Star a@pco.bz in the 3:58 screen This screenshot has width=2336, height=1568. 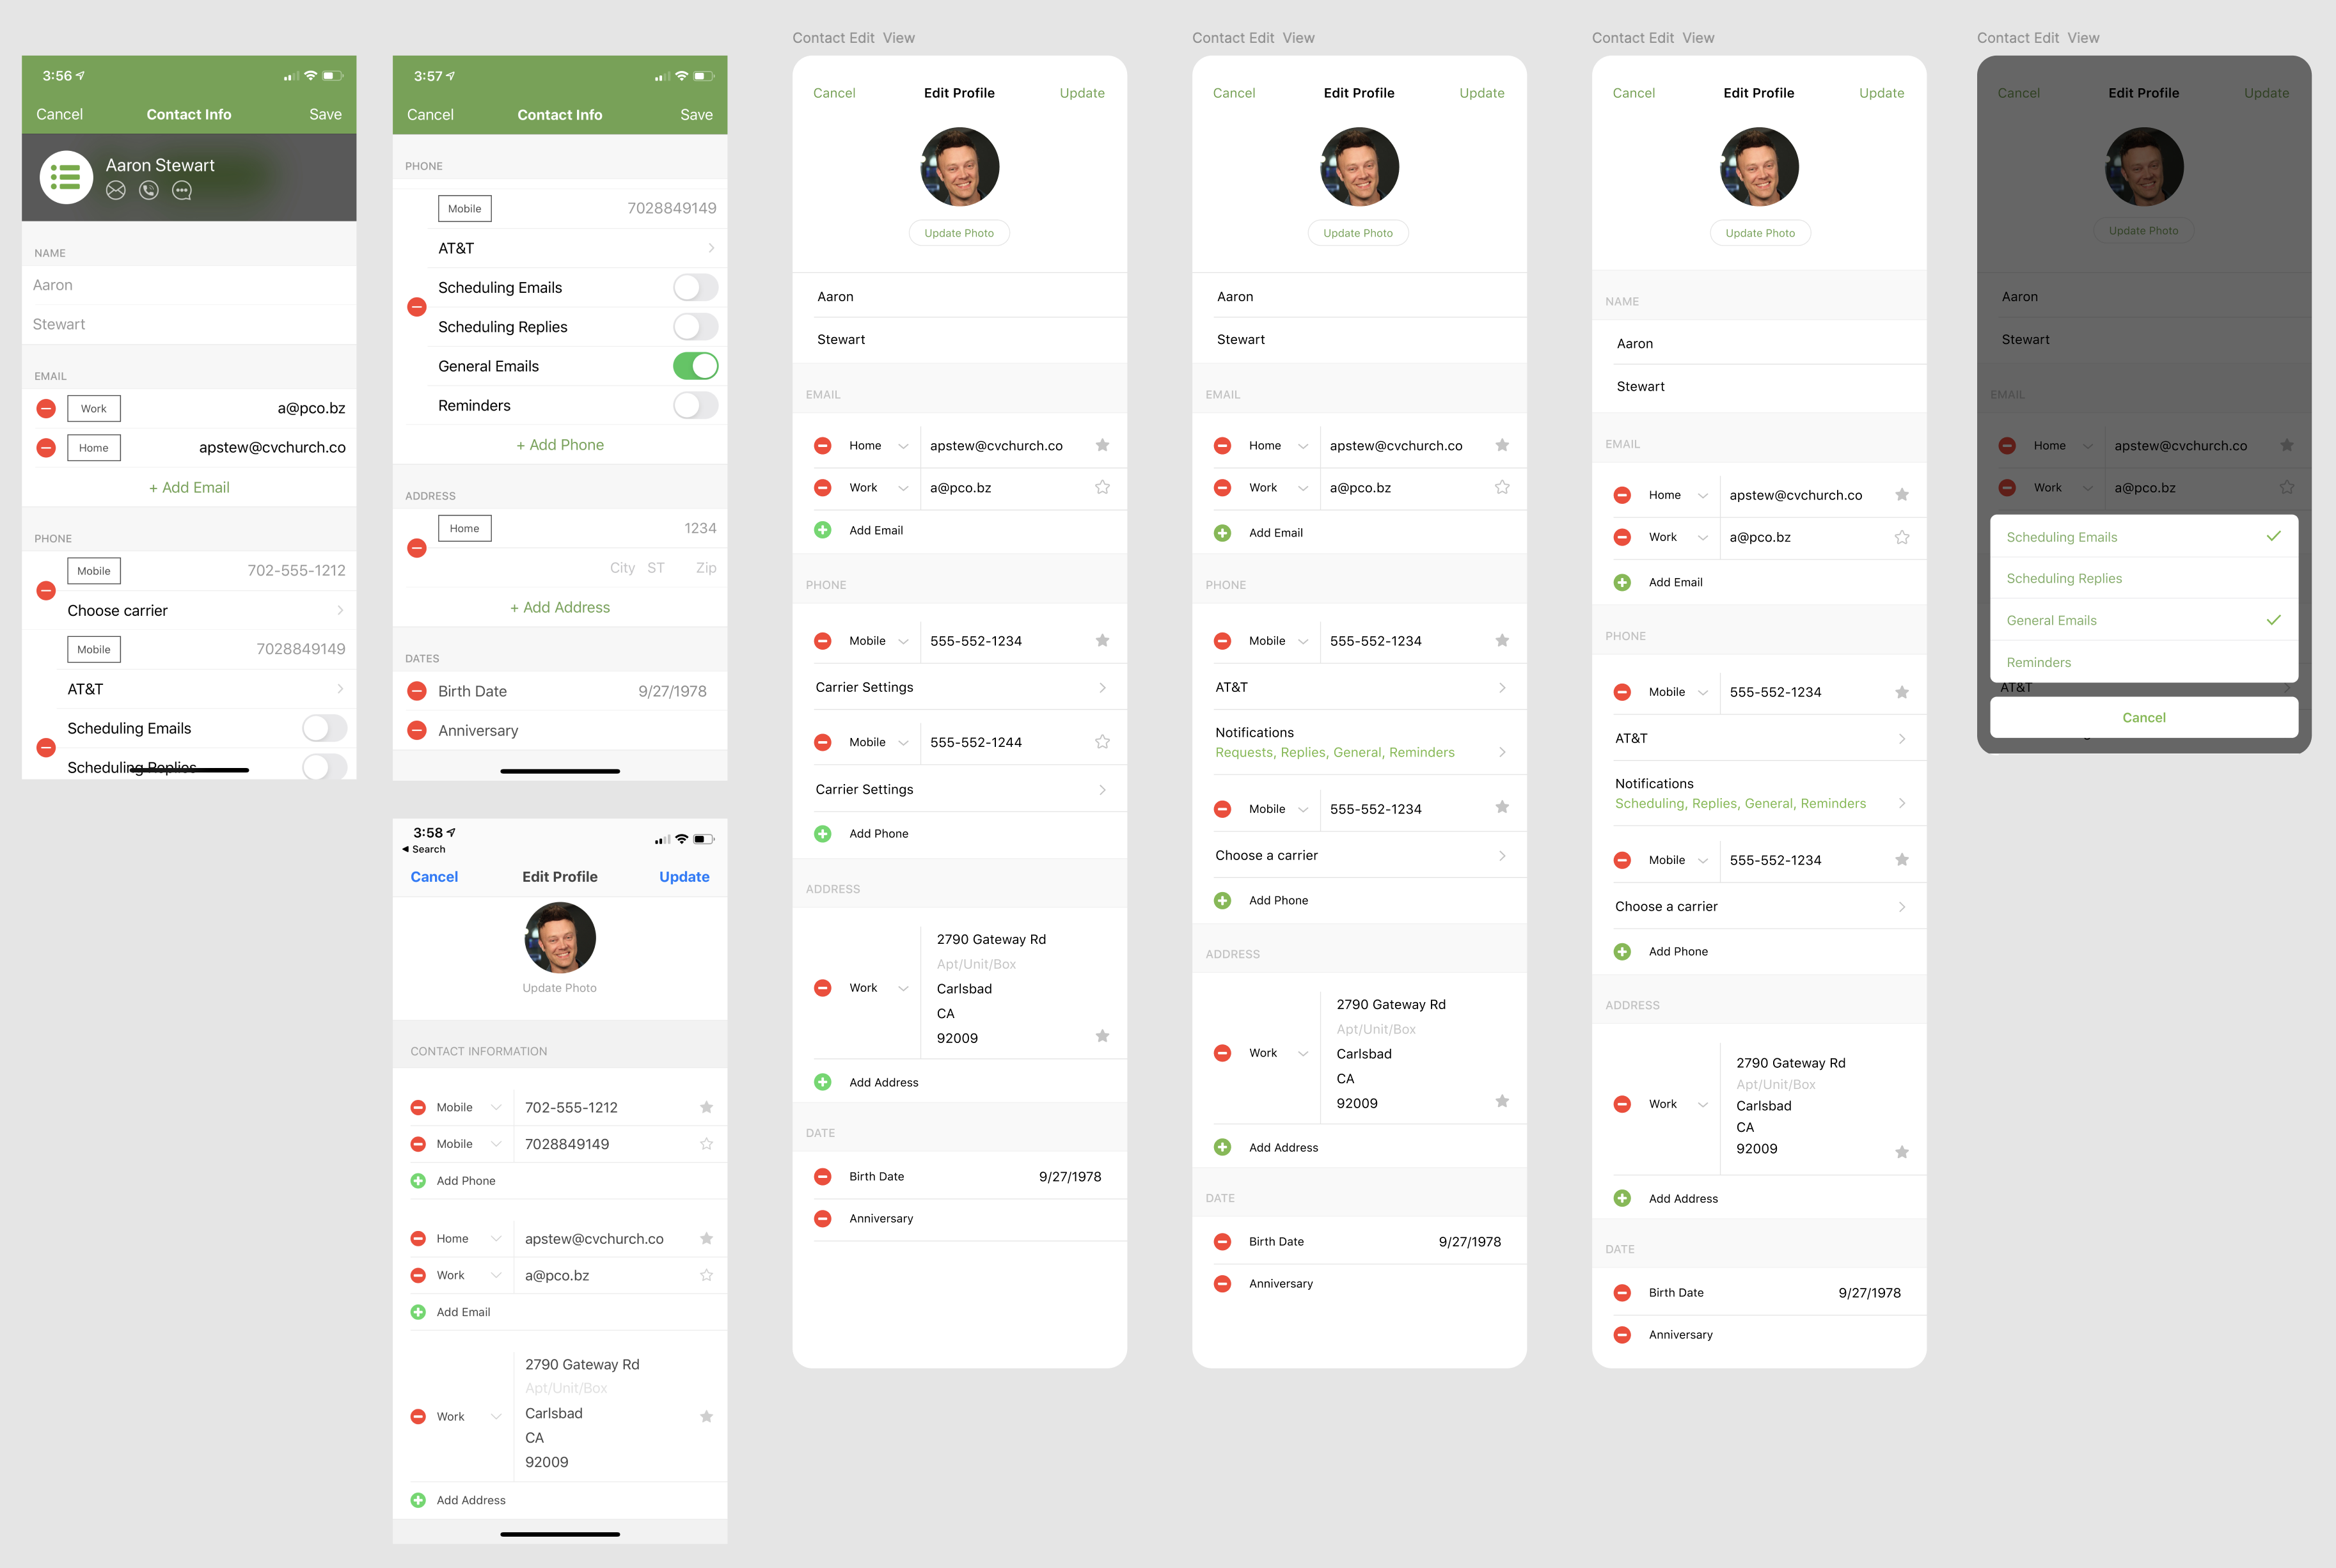click(706, 1275)
